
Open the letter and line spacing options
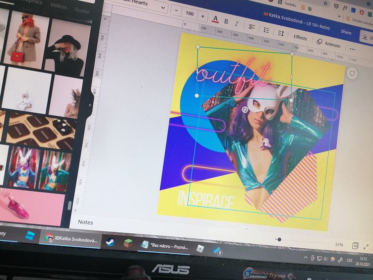point(281,33)
